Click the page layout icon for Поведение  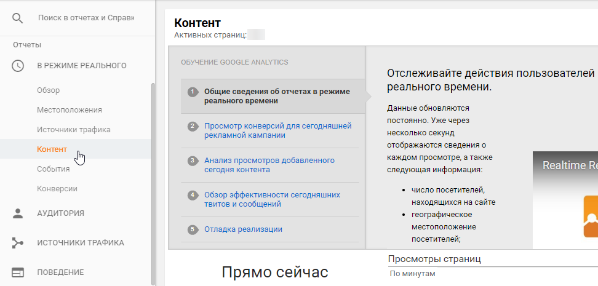pyautogui.click(x=18, y=272)
